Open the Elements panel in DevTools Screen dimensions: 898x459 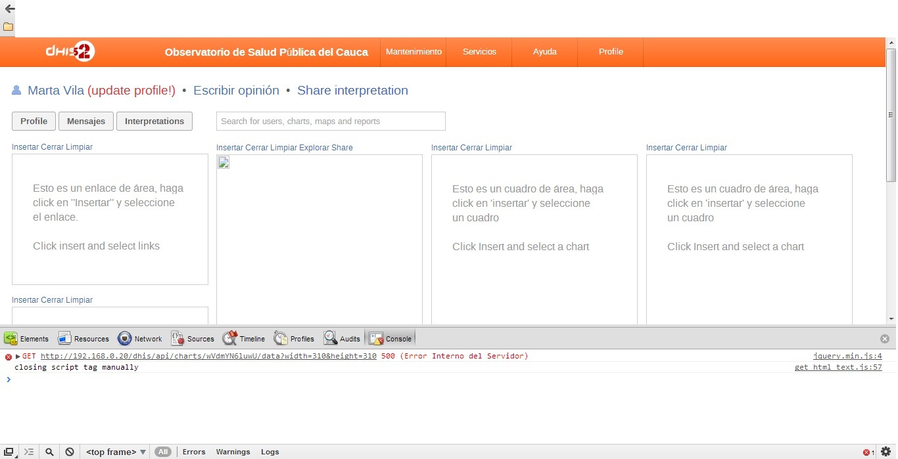pos(27,339)
